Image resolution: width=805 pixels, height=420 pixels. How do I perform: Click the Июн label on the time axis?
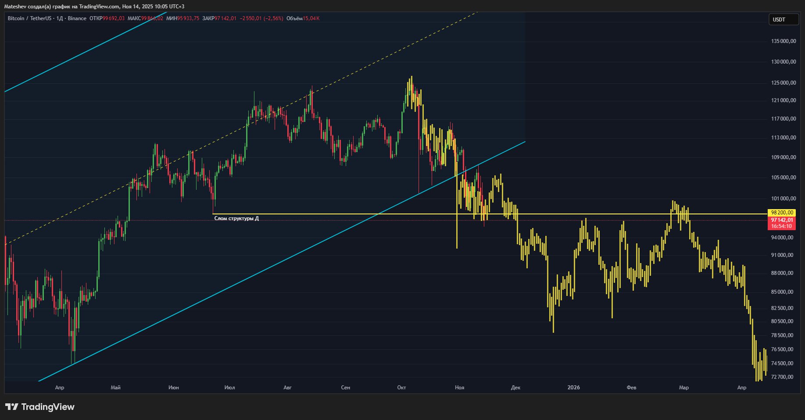[174, 388]
